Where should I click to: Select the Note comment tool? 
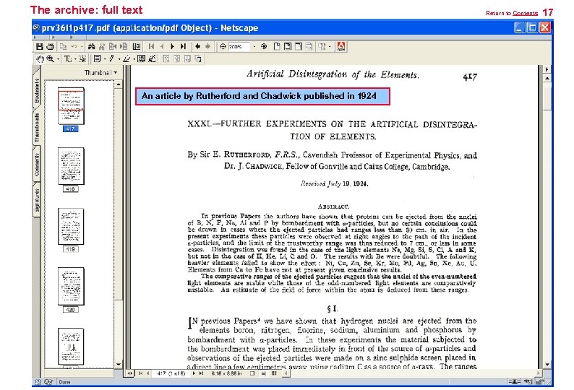(98, 59)
